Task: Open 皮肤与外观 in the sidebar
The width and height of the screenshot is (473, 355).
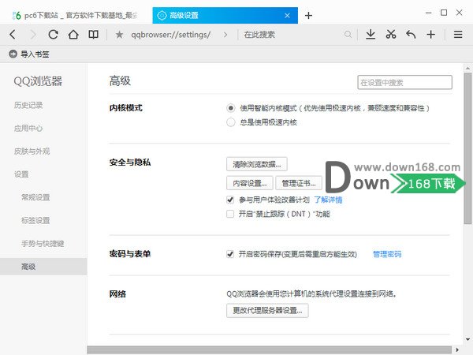Action: (x=32, y=151)
